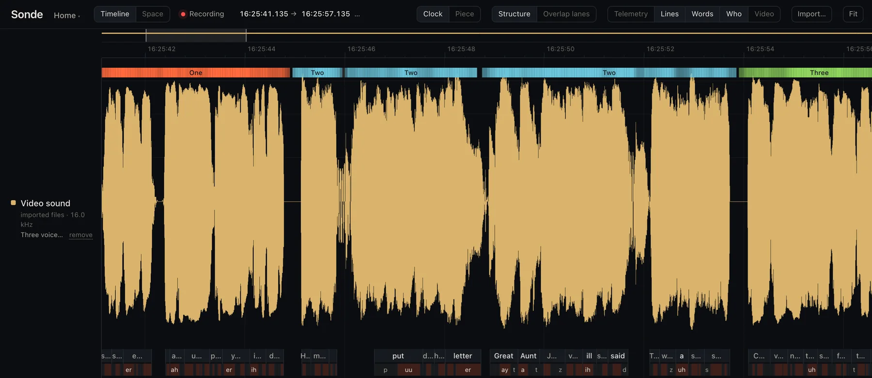The height and width of the screenshot is (378, 872).
Task: Click the word 'said' in the words lane
Action: pyautogui.click(x=618, y=356)
